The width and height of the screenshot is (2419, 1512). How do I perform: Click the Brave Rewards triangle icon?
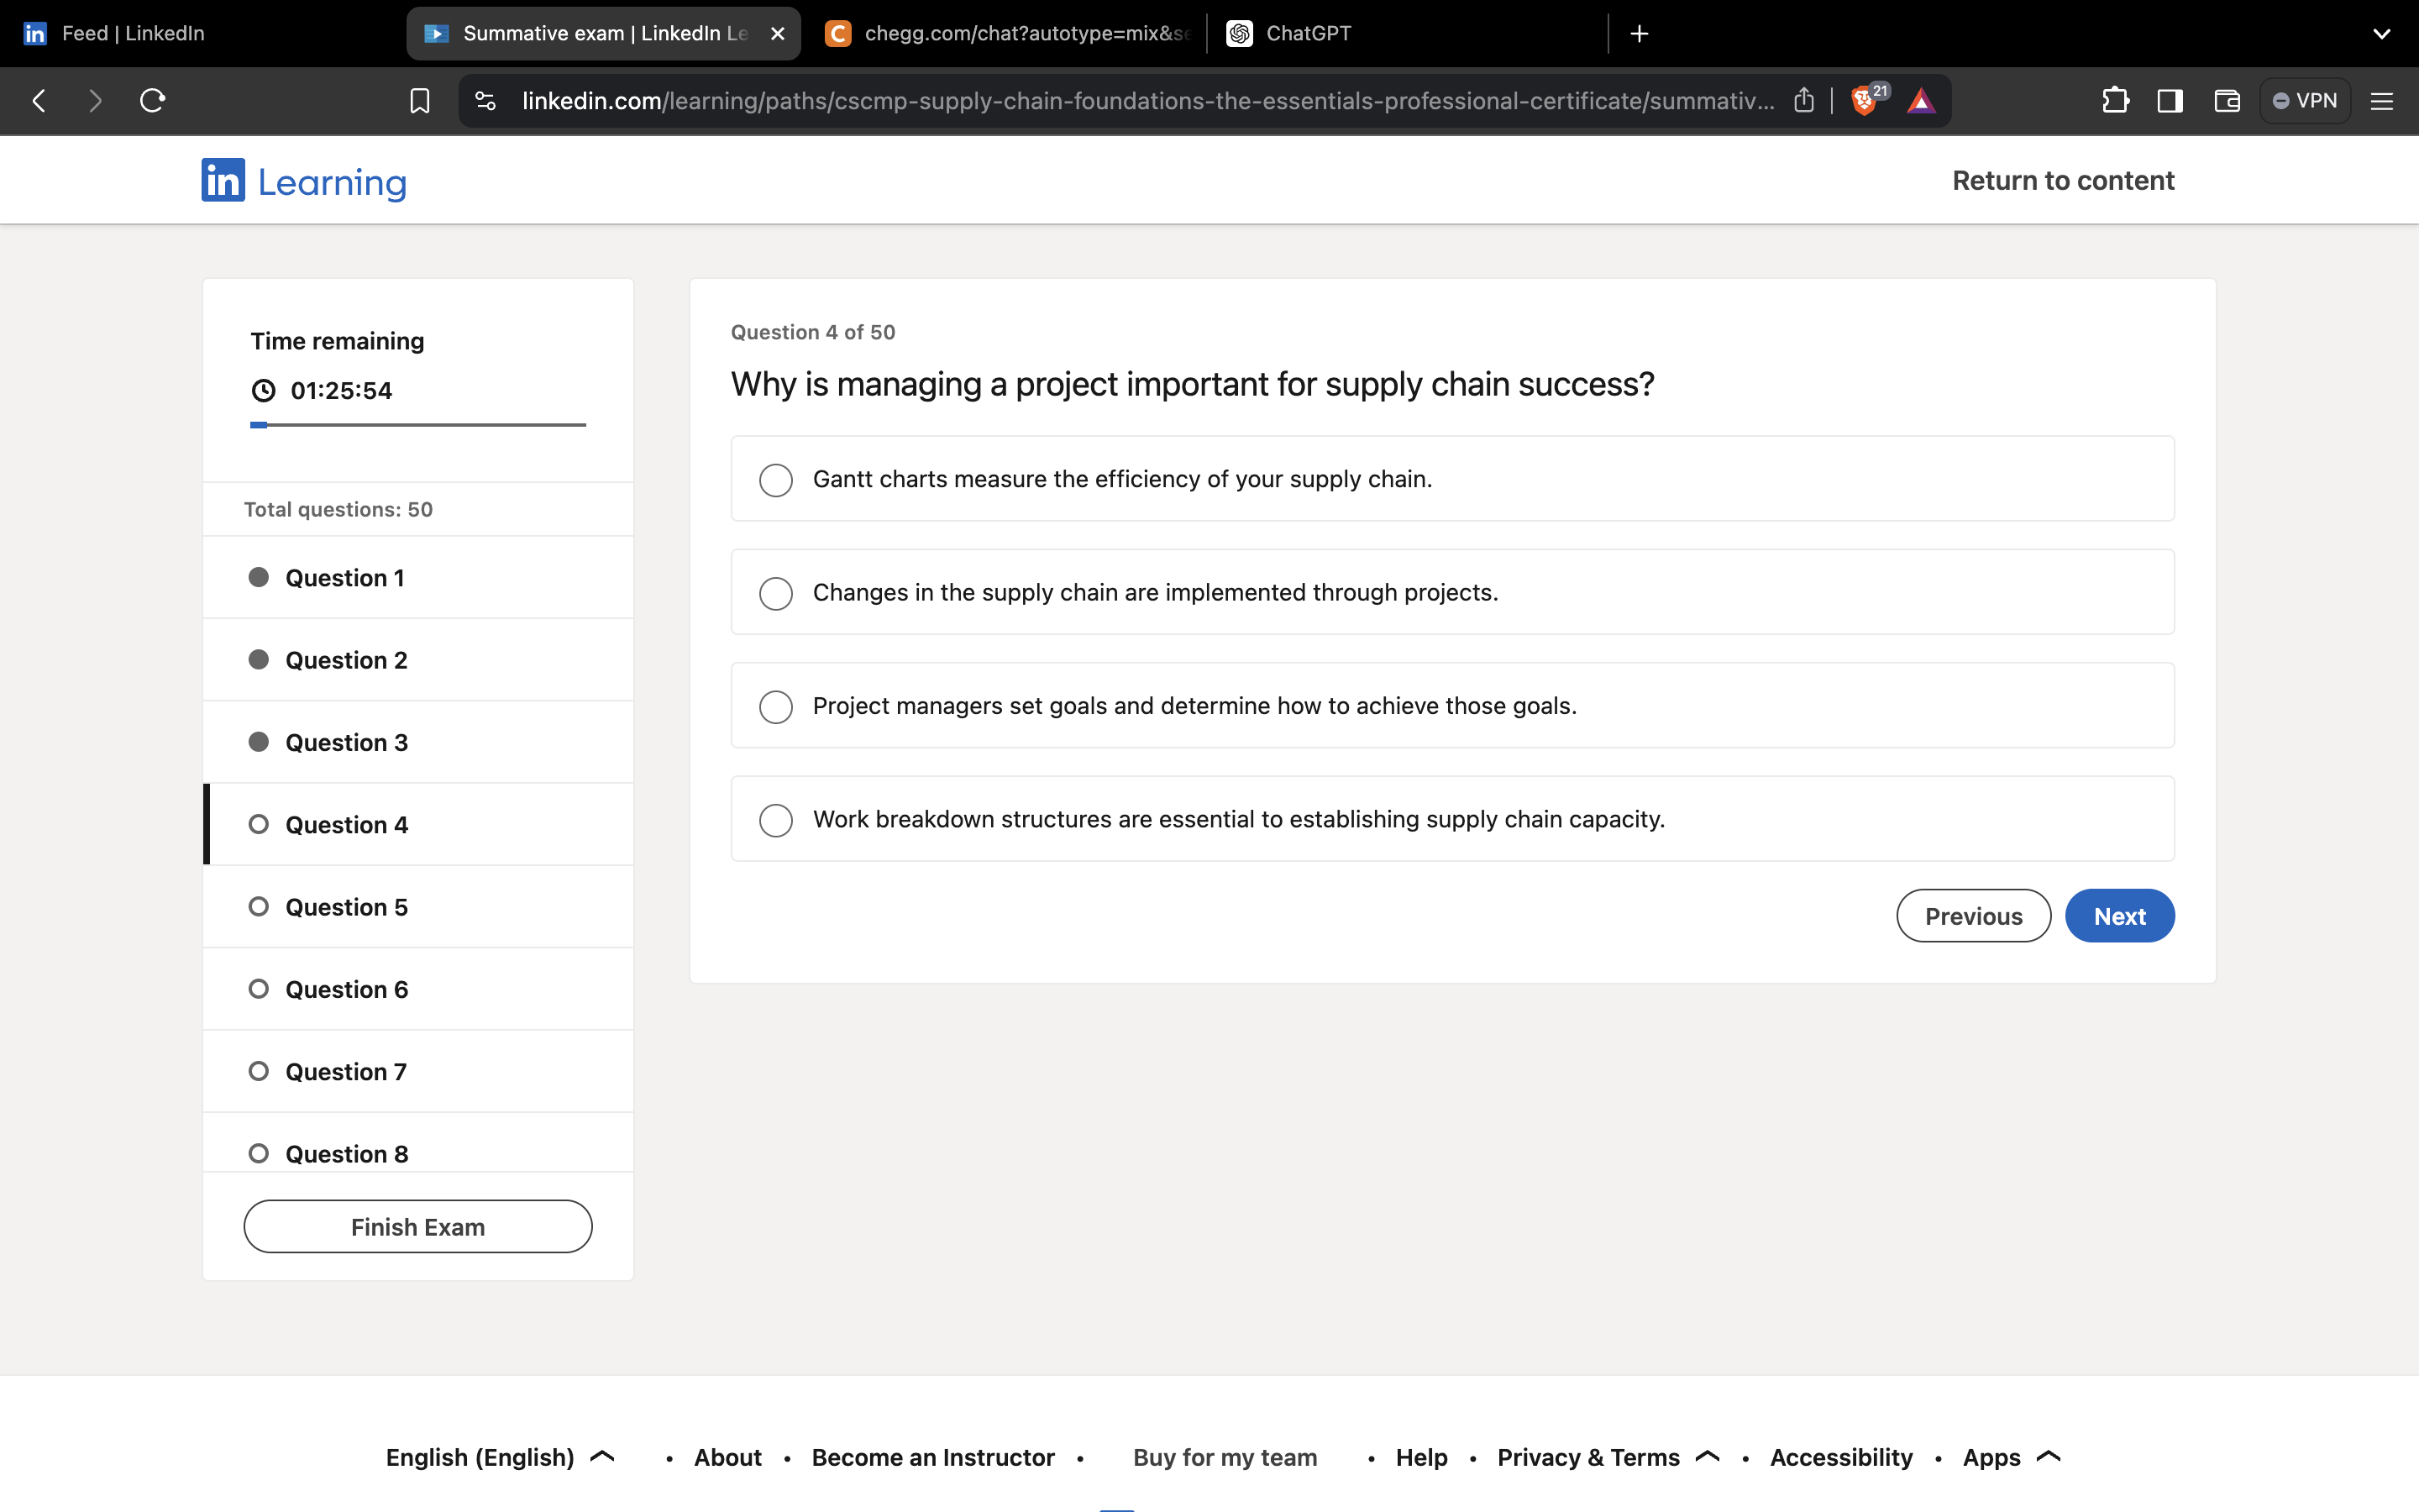coord(1920,101)
